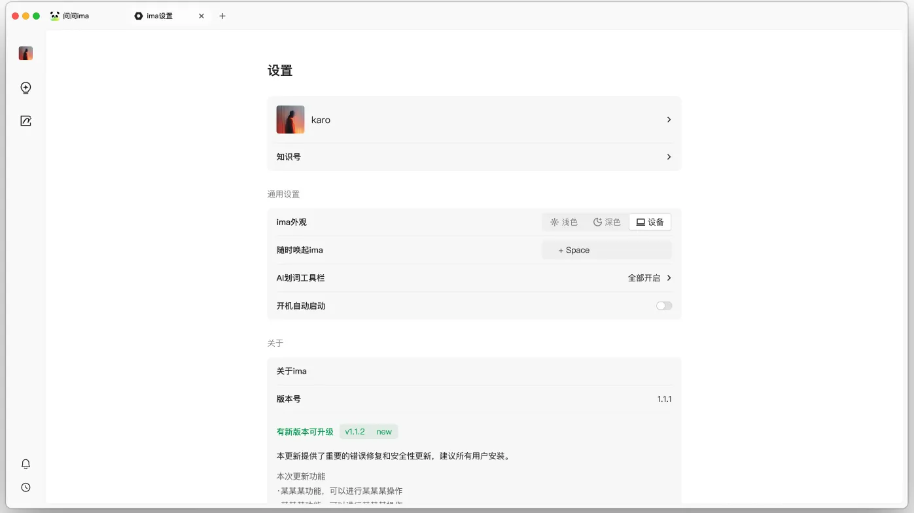Click the v1.1.2 new version badge
The height and width of the screenshot is (513, 914).
[368, 432]
